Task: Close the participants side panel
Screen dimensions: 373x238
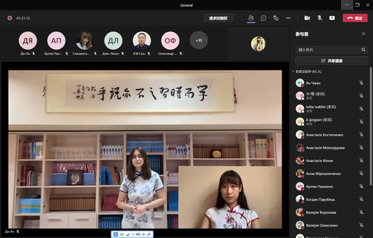Action: [364, 34]
